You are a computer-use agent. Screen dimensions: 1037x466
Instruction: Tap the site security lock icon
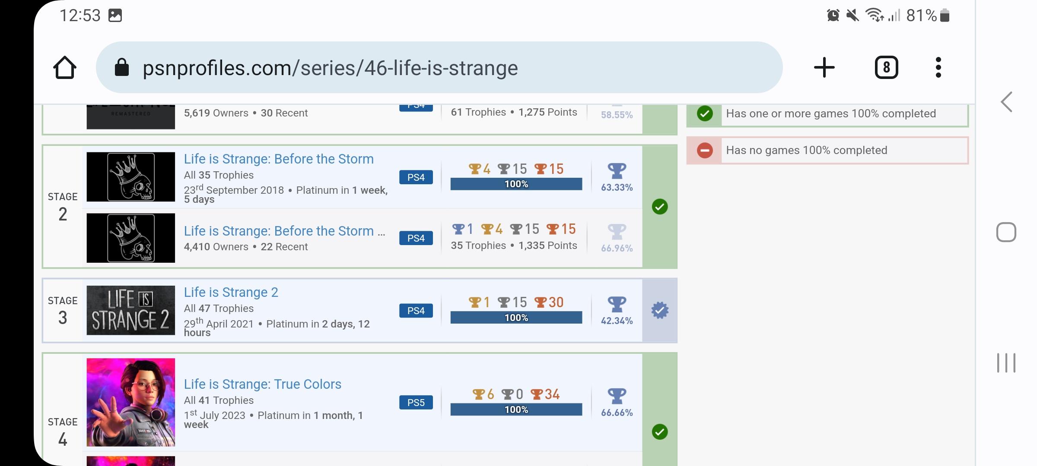122,68
